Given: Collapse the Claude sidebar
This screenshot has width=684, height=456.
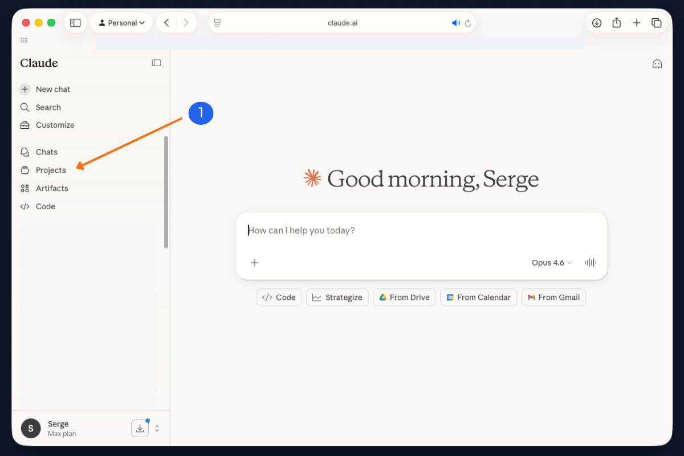Looking at the screenshot, I should click(x=156, y=63).
